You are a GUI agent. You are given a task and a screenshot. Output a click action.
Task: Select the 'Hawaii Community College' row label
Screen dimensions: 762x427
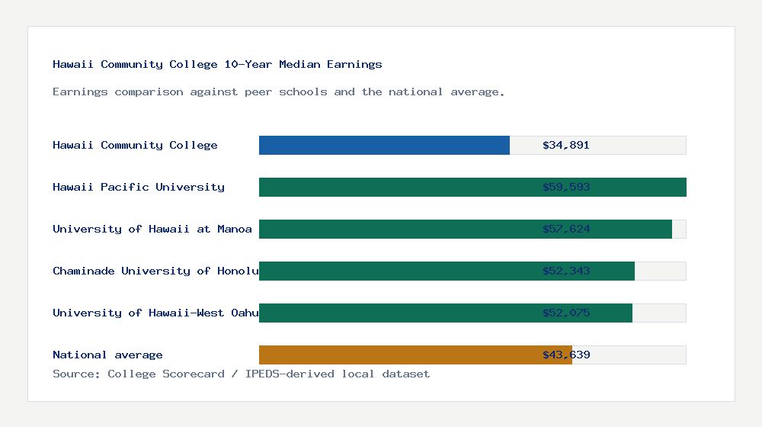pyautogui.click(x=135, y=145)
